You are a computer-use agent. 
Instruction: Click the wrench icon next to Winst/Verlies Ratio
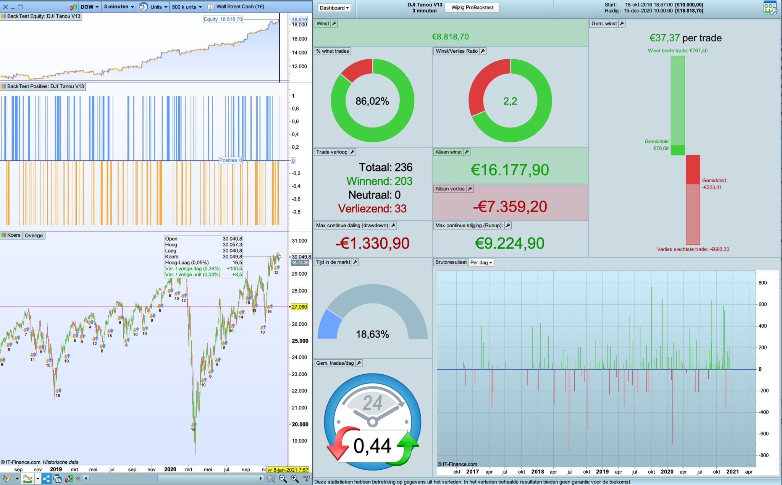483,51
